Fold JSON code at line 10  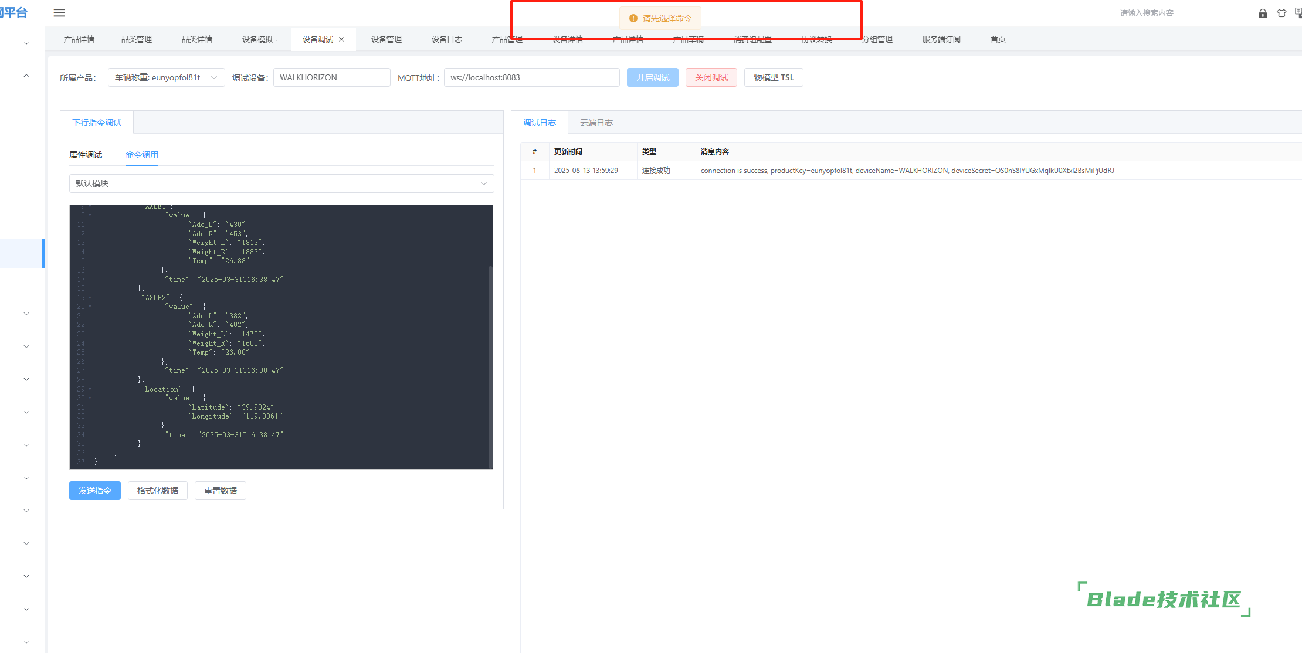point(90,215)
